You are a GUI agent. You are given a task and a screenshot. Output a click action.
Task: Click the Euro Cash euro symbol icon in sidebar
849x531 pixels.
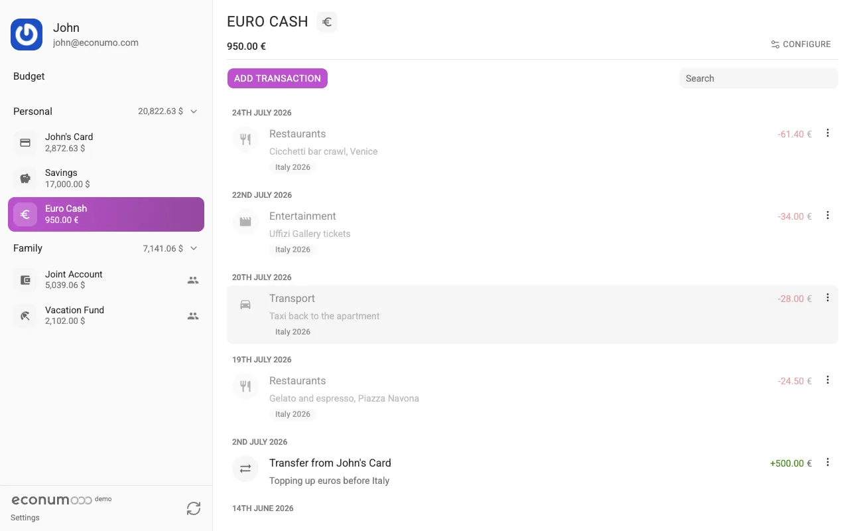(x=25, y=214)
